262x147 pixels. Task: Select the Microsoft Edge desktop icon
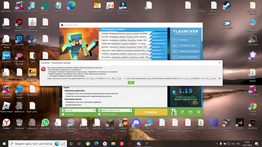[71, 8]
